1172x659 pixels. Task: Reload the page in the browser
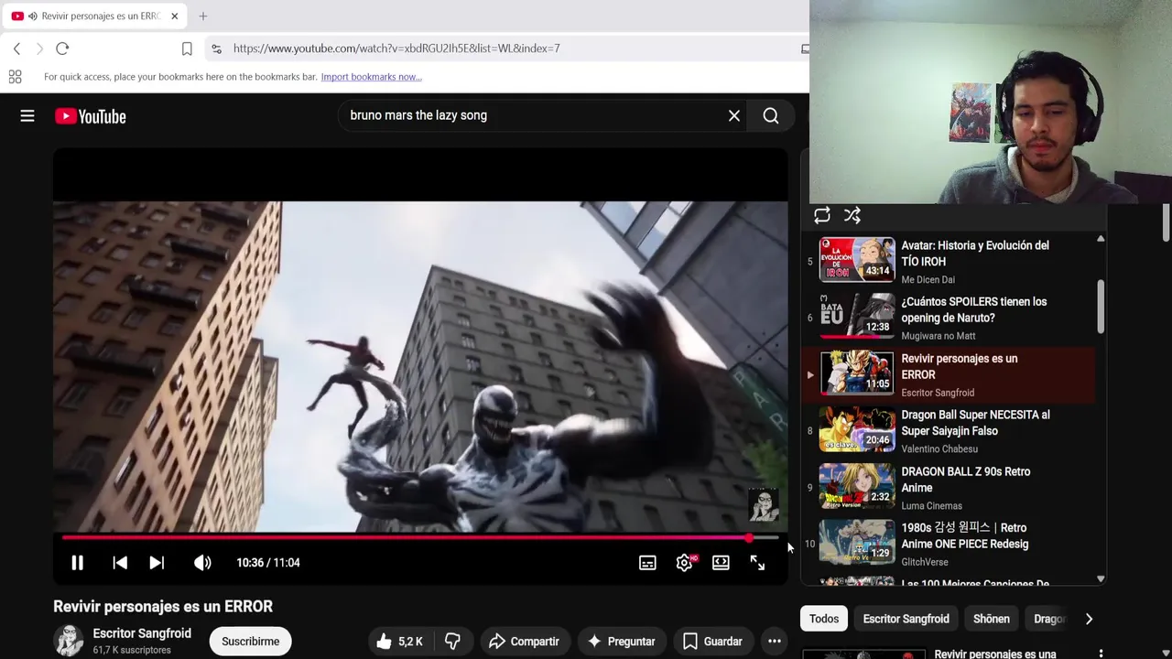click(x=62, y=49)
